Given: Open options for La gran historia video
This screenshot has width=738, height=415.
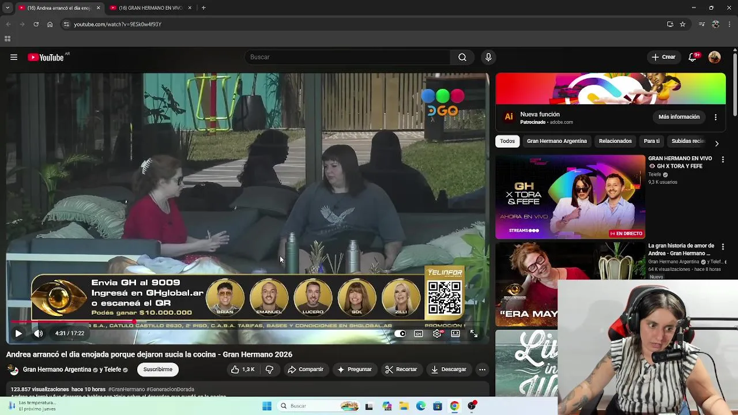Looking at the screenshot, I should [x=723, y=247].
